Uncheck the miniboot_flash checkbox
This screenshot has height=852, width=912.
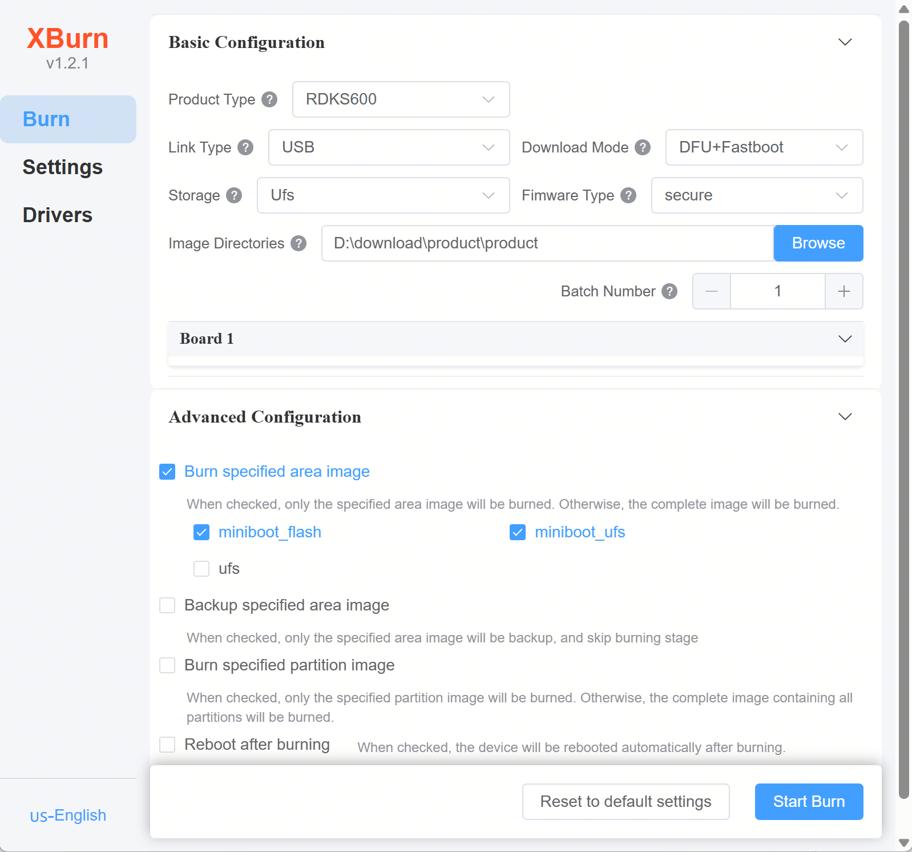[201, 532]
